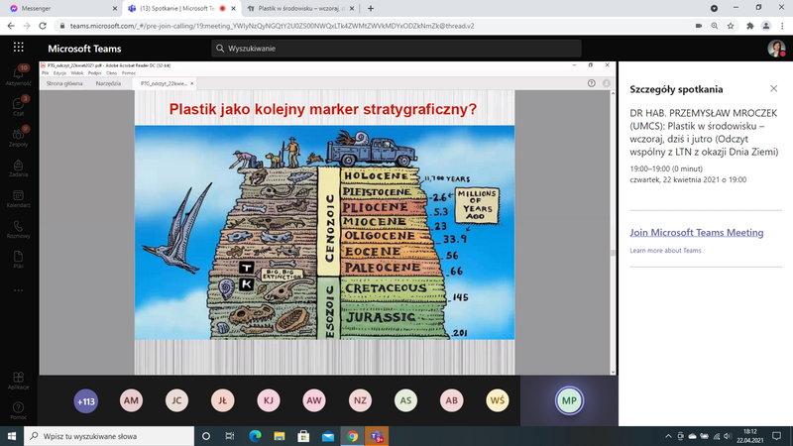Select participant JŁ avatar

tap(222, 400)
